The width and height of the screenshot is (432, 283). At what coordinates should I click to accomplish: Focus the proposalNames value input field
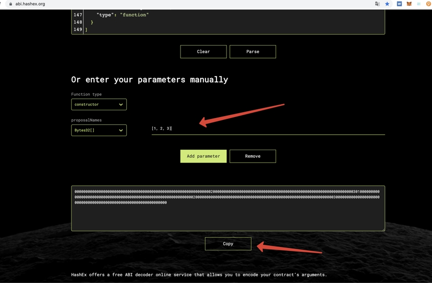coord(268,129)
